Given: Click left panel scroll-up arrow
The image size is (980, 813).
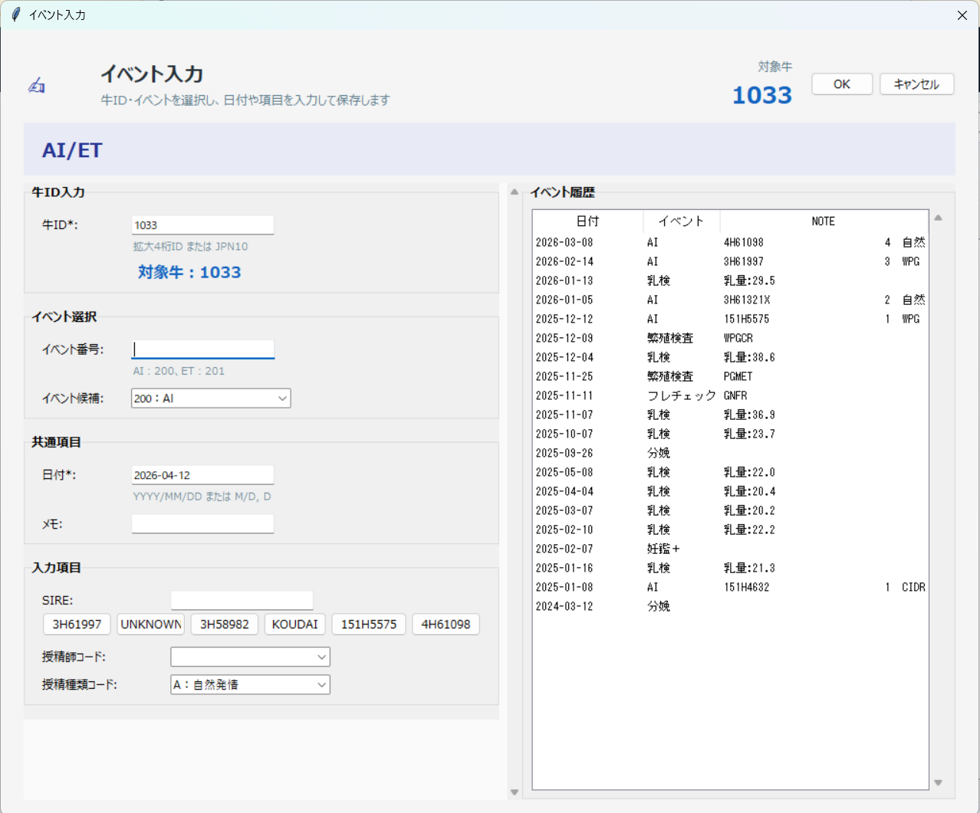Looking at the screenshot, I should coord(515,192).
